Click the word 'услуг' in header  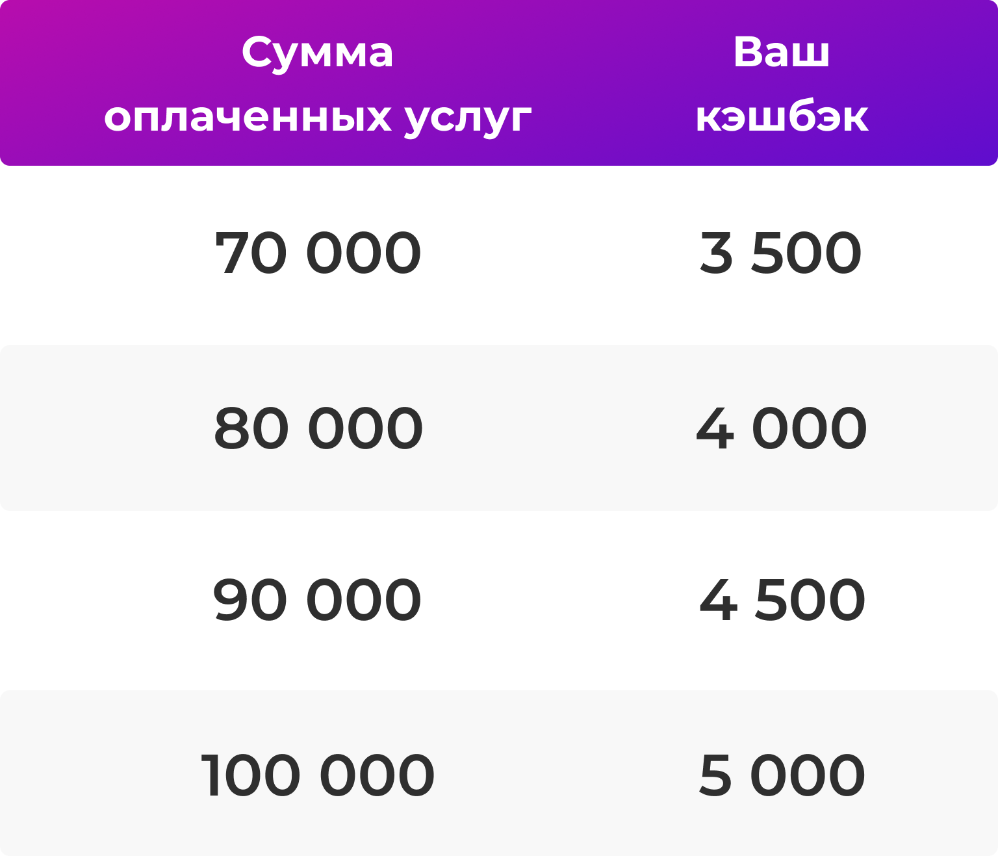[468, 119]
